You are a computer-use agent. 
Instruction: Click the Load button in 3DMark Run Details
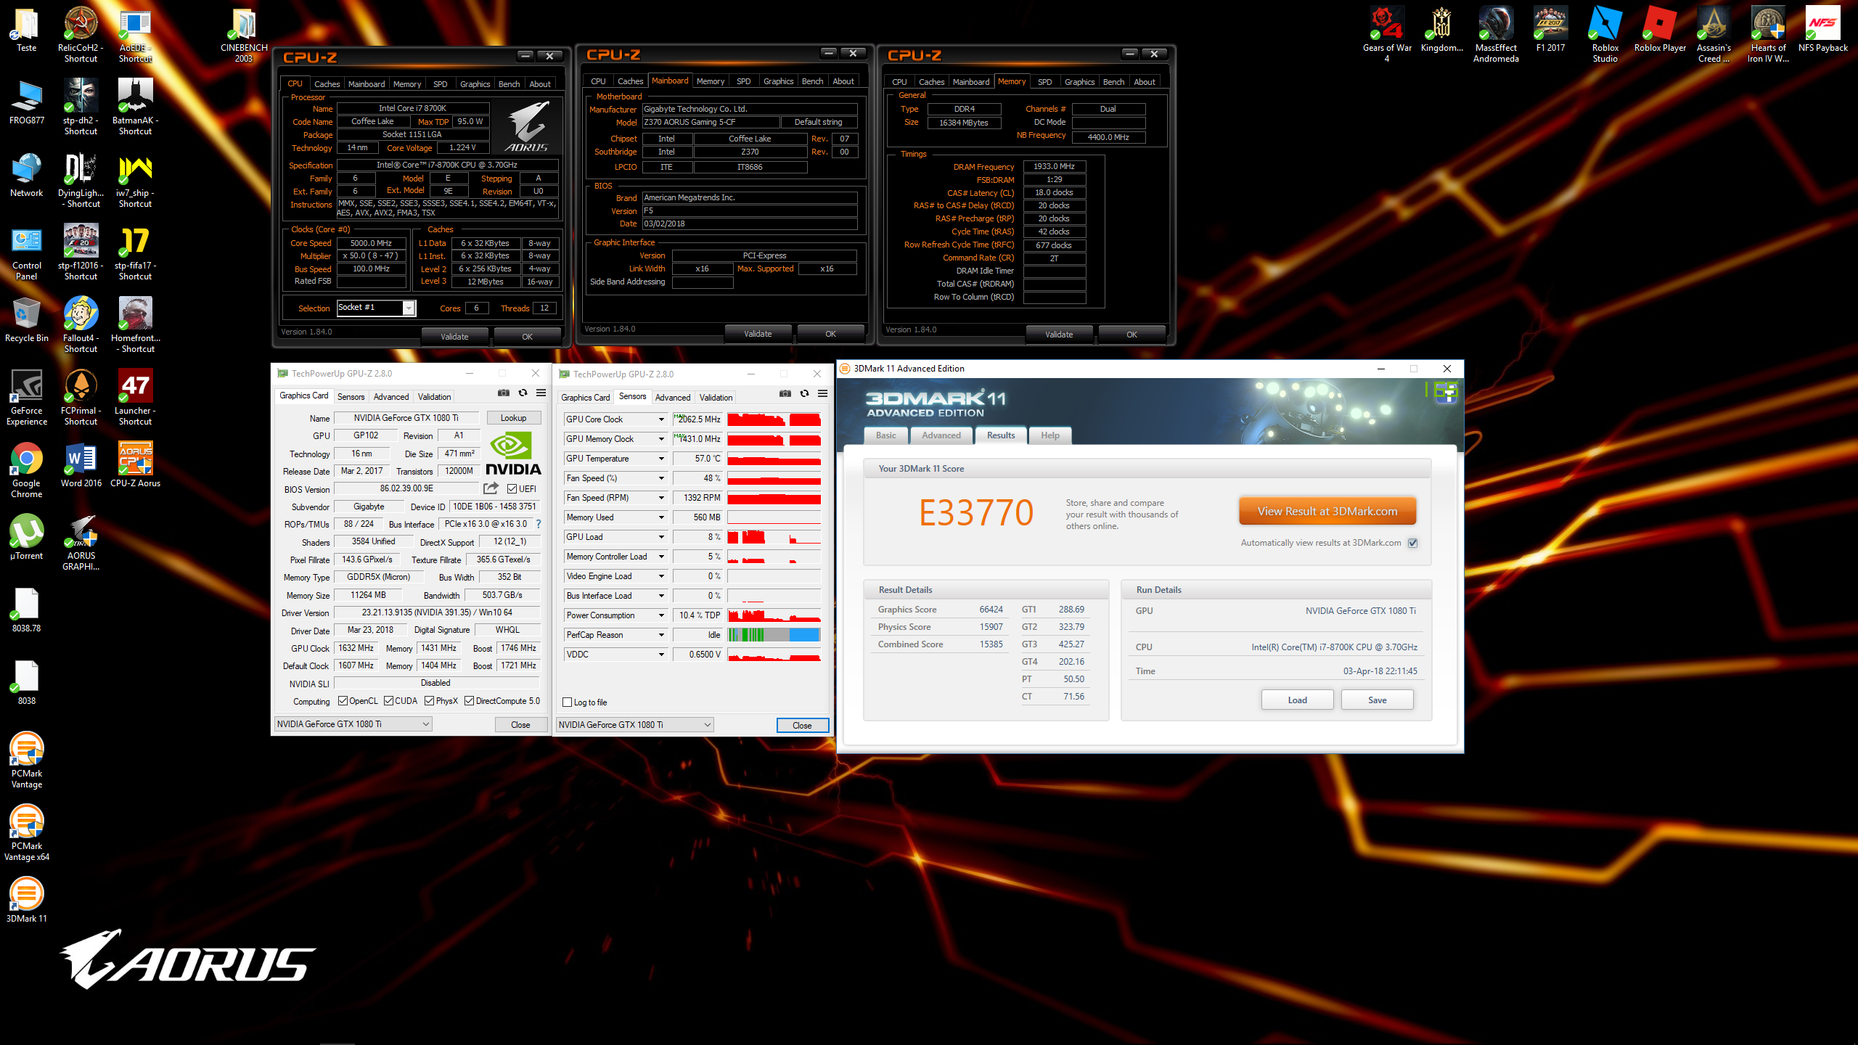click(1298, 700)
